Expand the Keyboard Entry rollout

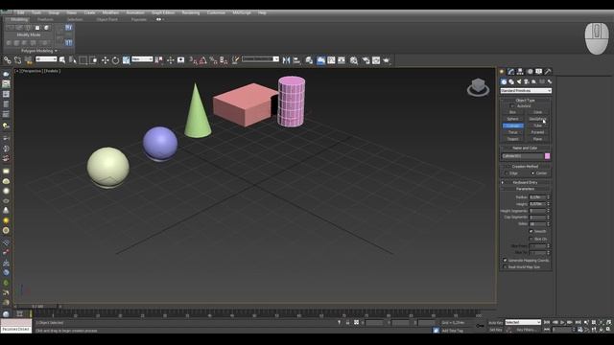pos(525,182)
